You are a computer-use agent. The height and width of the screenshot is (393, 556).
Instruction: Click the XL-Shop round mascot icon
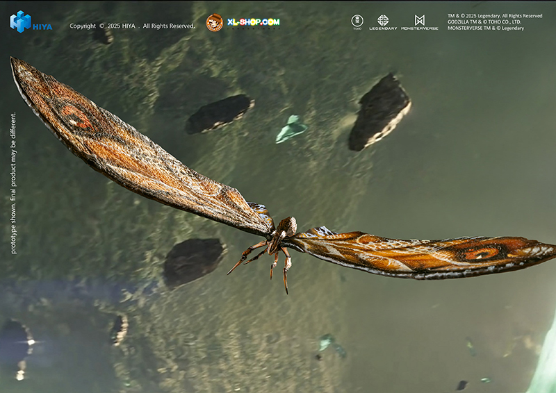pos(215,23)
